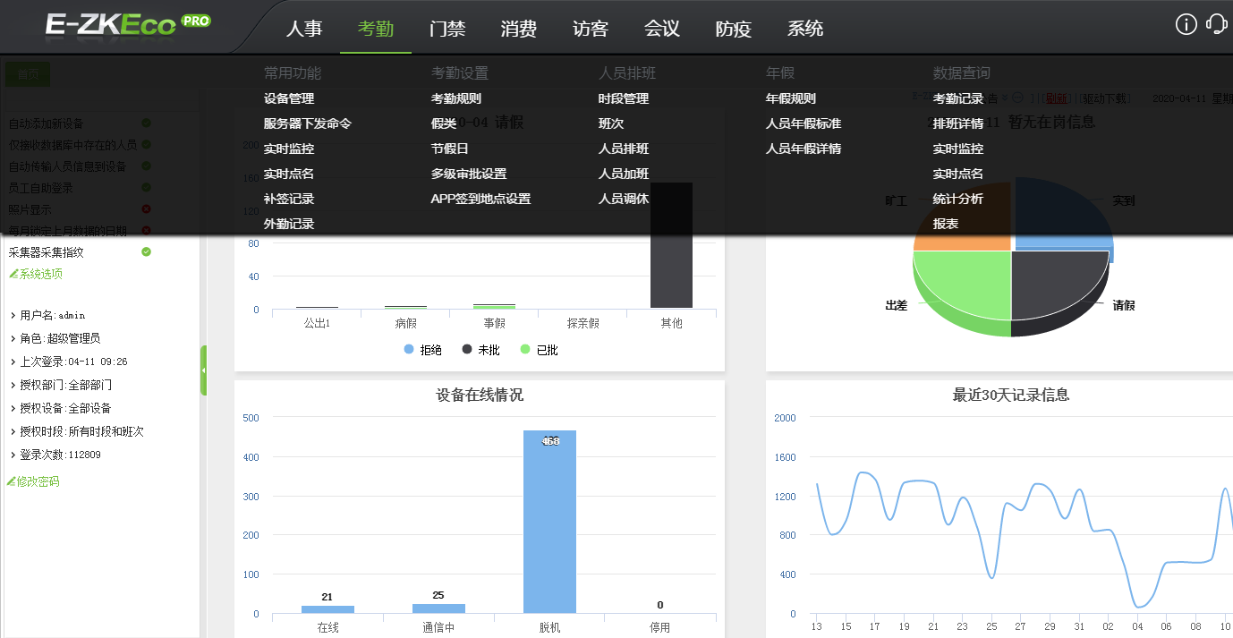Toggle the 拒绝 legend item
The height and width of the screenshot is (638, 1233).
pos(423,350)
